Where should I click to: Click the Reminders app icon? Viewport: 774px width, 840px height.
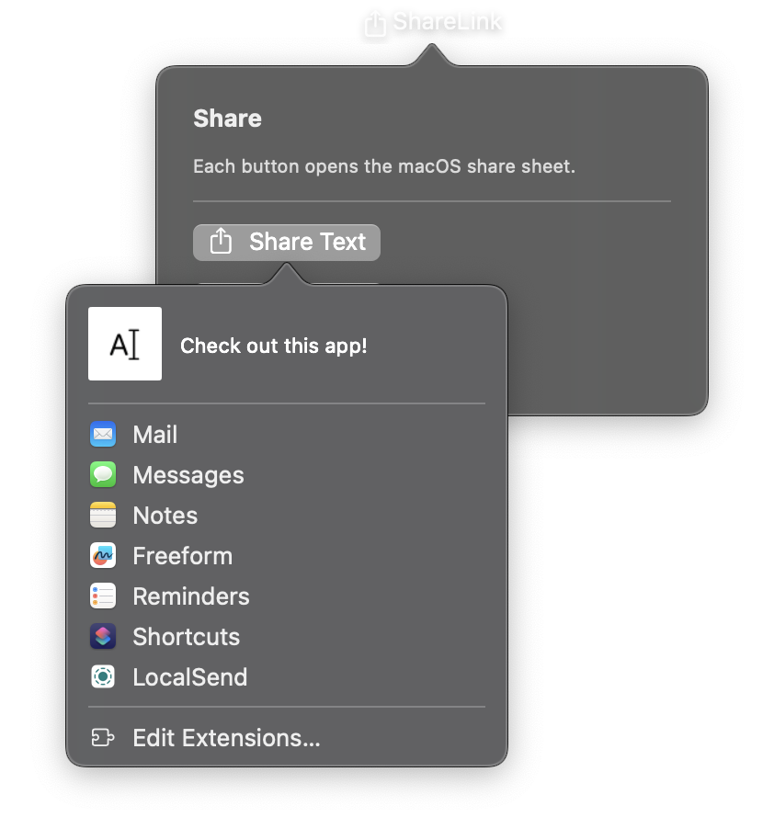coord(103,596)
